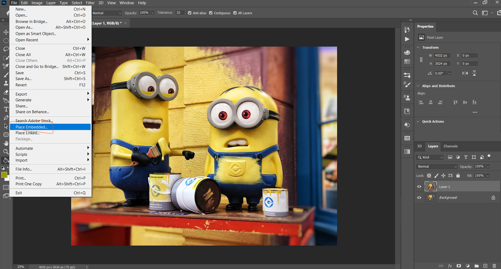Image resolution: width=501 pixels, height=269 pixels.
Task: Select the Elliptical Marquee tool
Action: point(6,41)
